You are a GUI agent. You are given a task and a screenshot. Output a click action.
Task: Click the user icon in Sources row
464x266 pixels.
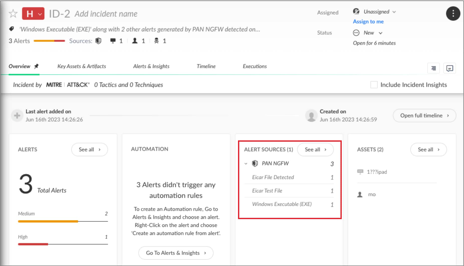coord(135,41)
